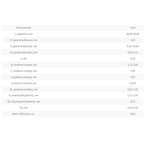Click the Вага 1000 штук, кг. label

(x=24, y=114)
